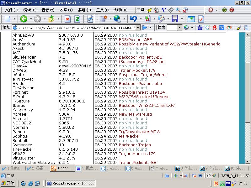This screenshot has height=188, width=251.
Task: Expand the search box dropdown
Action: click(180, 28)
